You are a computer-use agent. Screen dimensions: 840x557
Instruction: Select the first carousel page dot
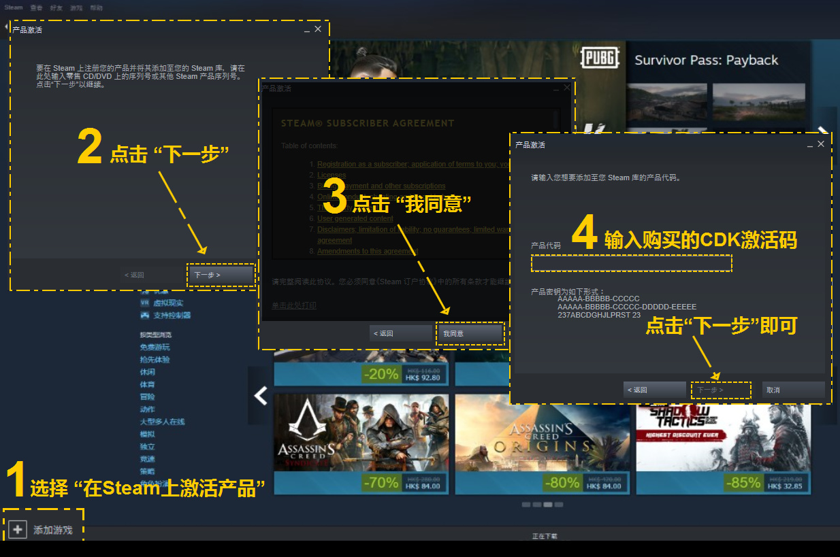(x=526, y=505)
